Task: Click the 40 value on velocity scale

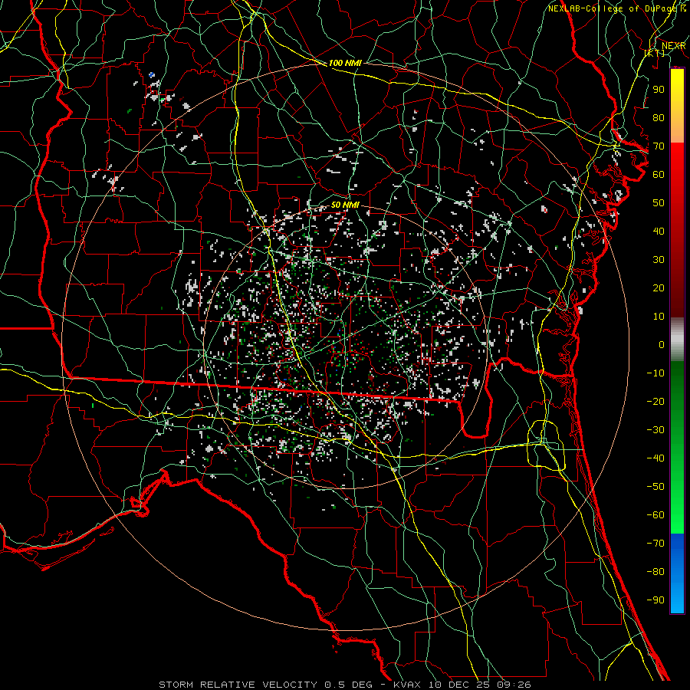Action: [x=659, y=231]
